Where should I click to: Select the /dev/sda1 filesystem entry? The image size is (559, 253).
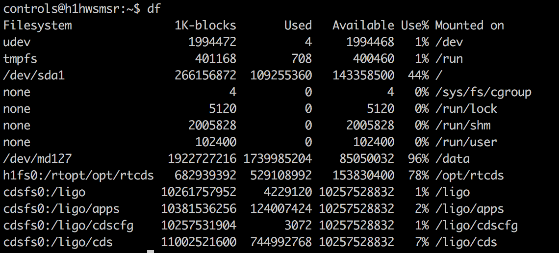coord(34,75)
